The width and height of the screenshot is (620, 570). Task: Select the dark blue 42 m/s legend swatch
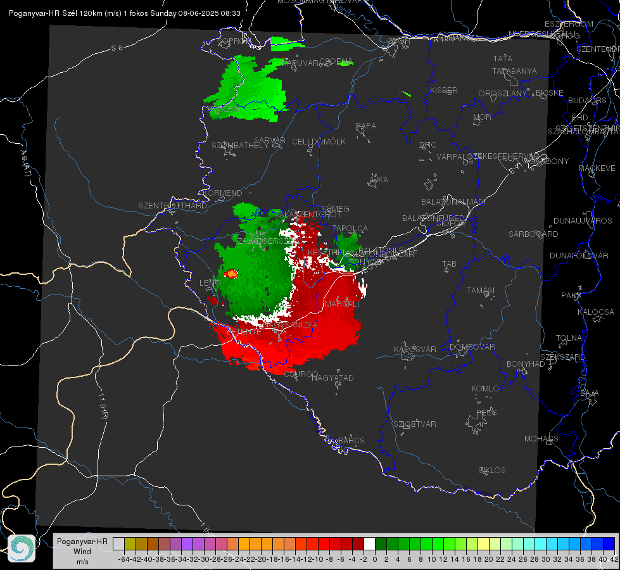609,543
